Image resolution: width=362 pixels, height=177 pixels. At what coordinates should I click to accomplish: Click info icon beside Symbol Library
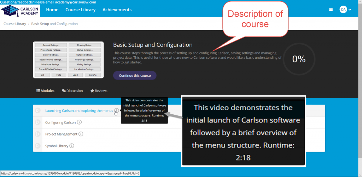pos(72,146)
